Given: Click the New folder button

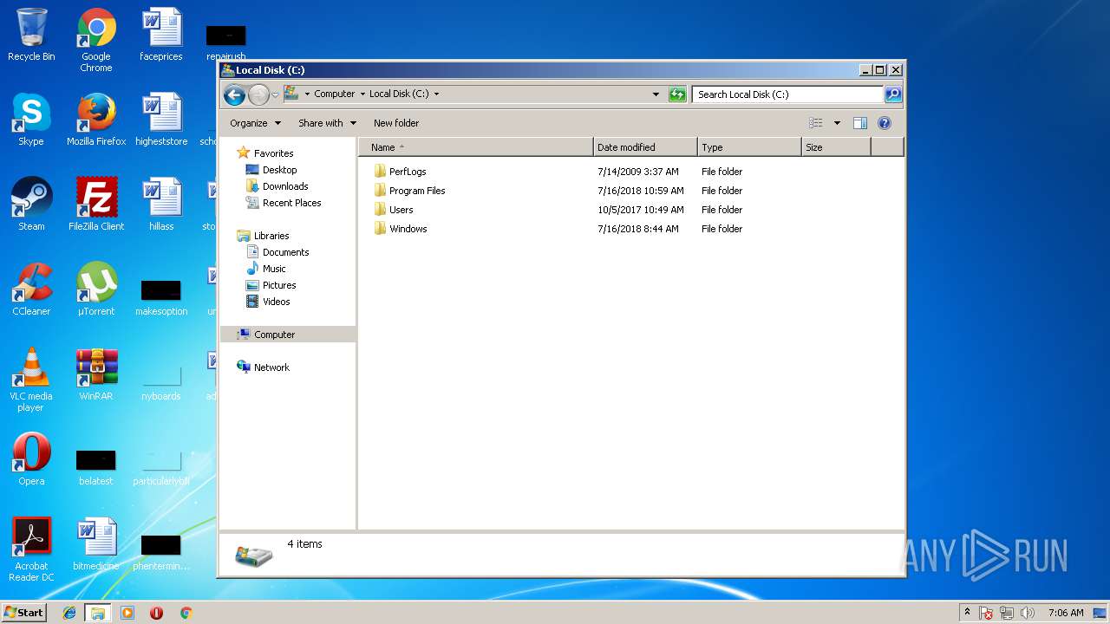Looking at the screenshot, I should point(396,123).
